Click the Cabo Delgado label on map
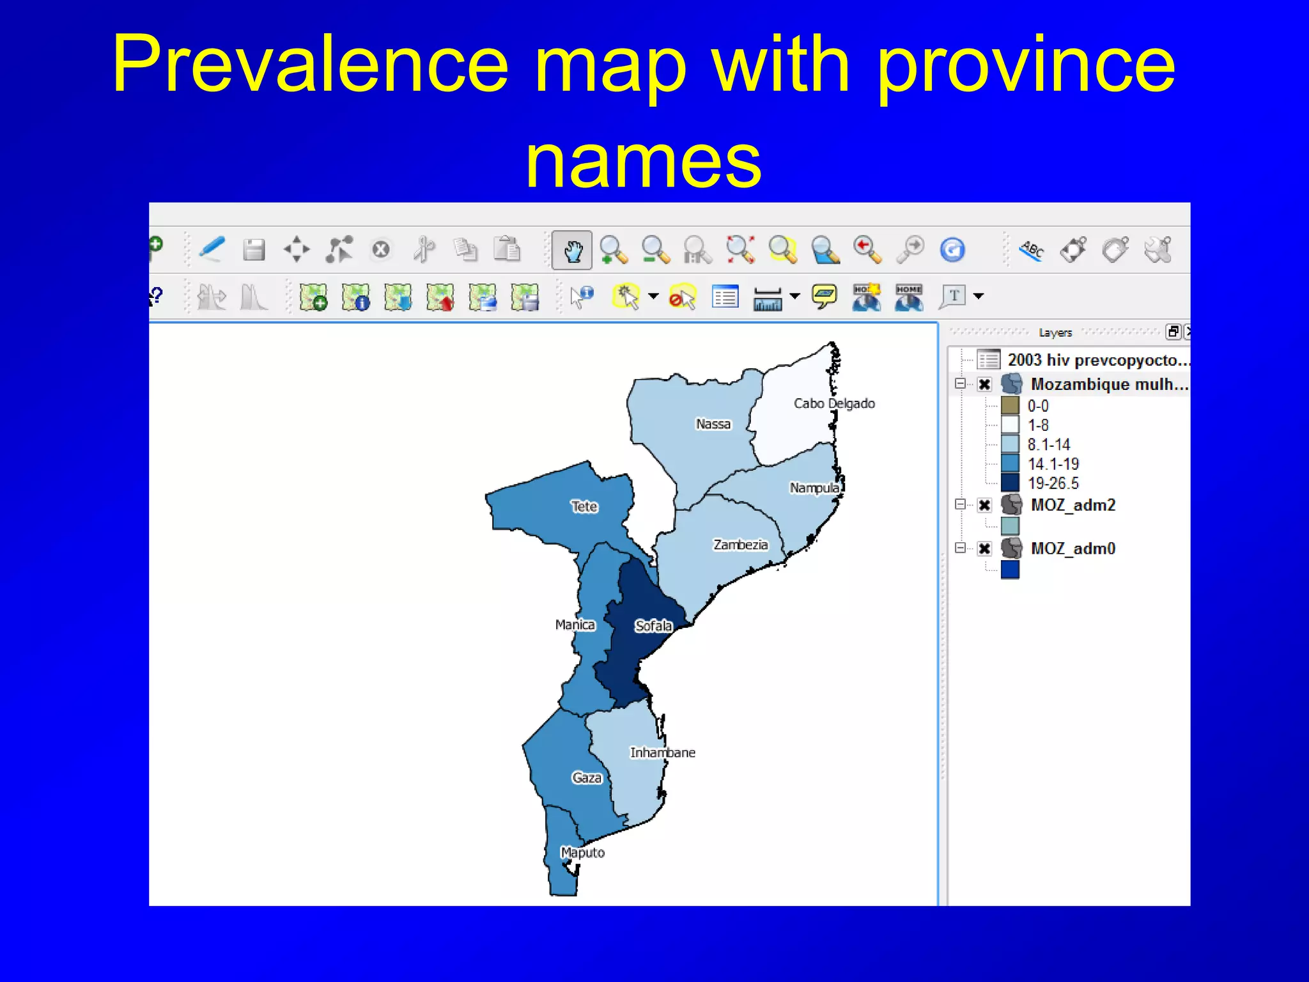1309x982 pixels. [834, 403]
